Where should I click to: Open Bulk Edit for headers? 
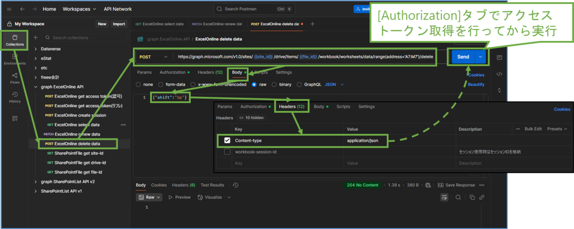[533, 129]
